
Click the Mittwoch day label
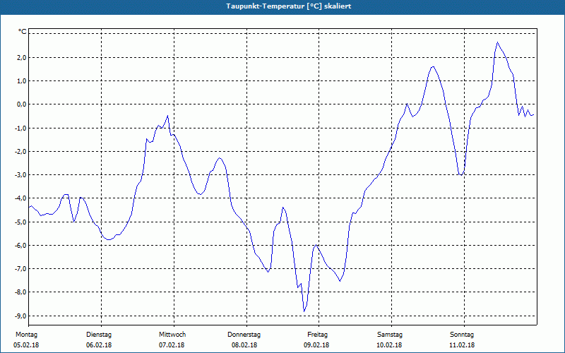[x=172, y=335]
